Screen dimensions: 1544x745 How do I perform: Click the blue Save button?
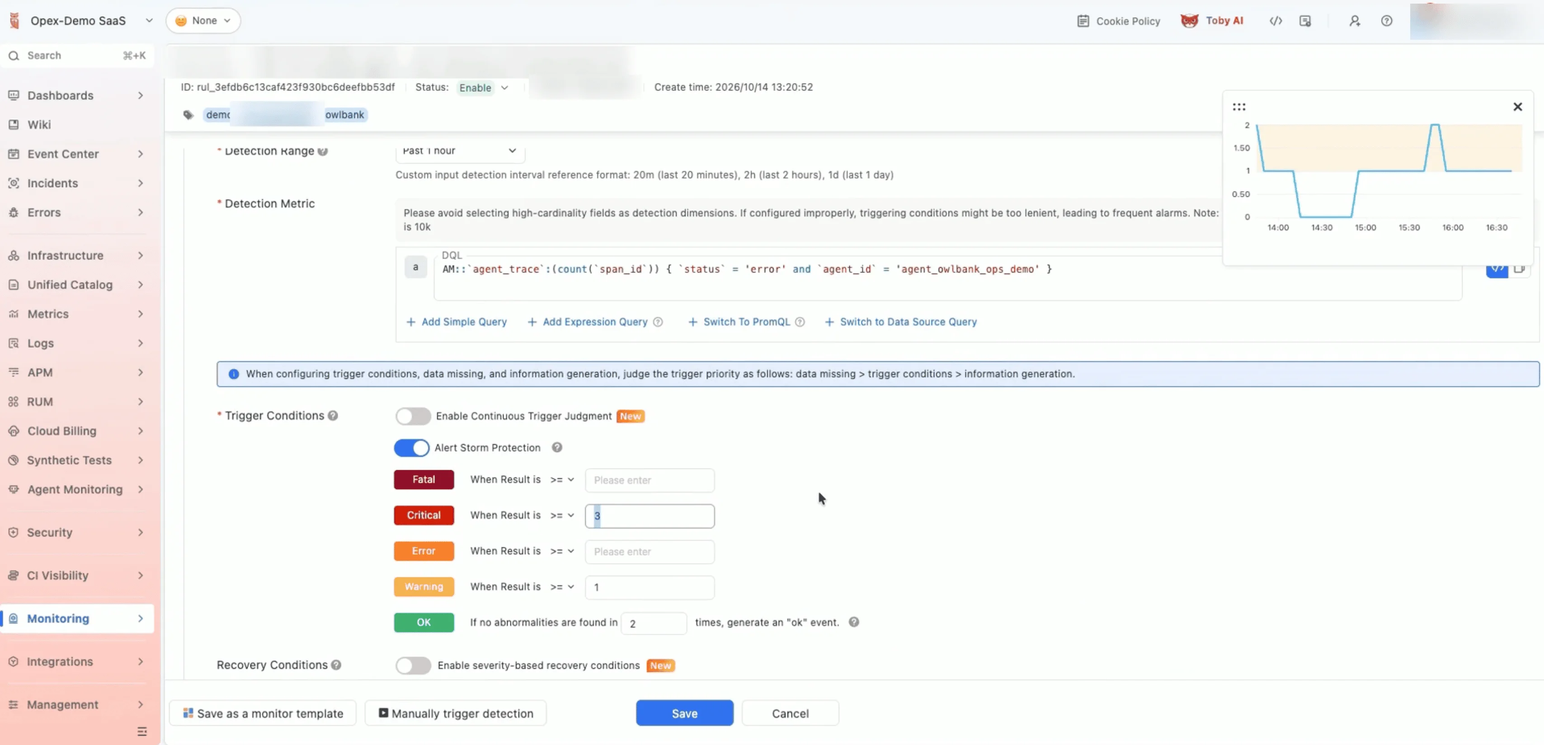click(x=684, y=712)
